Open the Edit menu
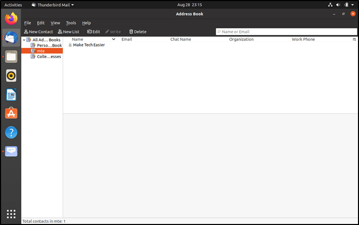The image size is (359, 225). pyautogui.click(x=41, y=23)
